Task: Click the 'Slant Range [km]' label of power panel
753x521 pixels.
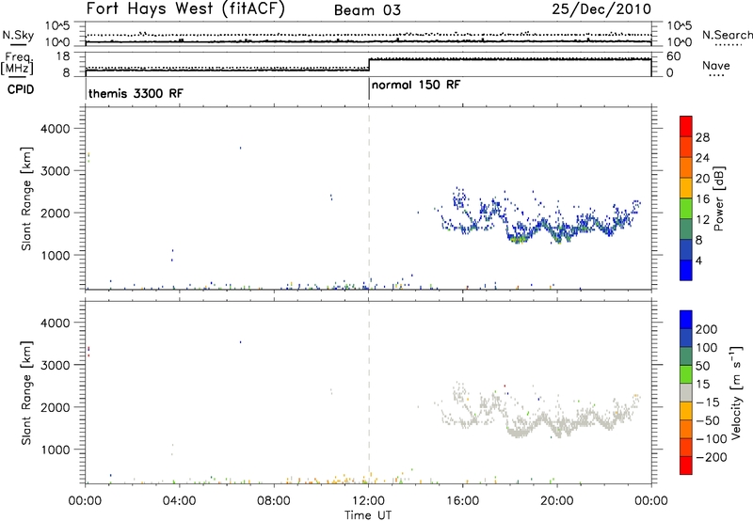Action: click(26, 198)
